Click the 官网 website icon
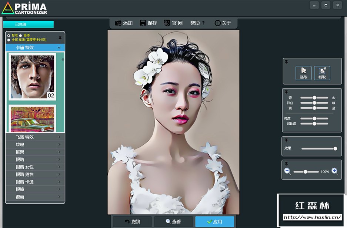 (167, 23)
